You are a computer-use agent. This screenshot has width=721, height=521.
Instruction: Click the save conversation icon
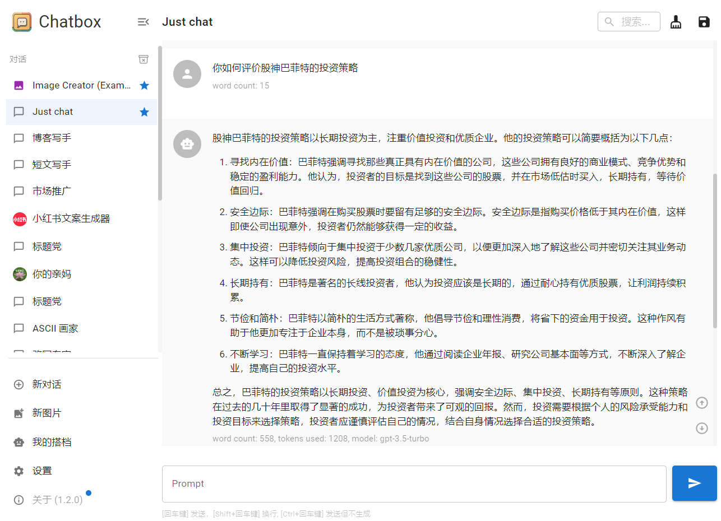point(704,22)
